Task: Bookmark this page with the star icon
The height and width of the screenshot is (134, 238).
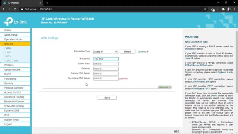Action: coord(205,9)
